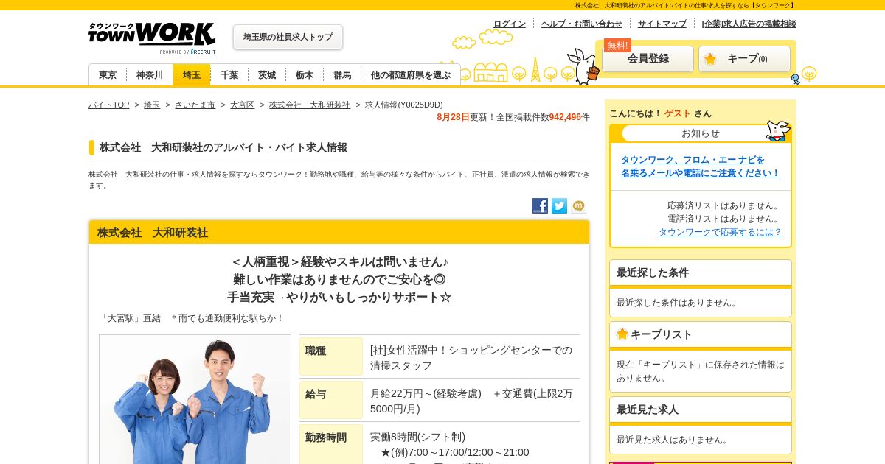Select the 栃木 tab

click(305, 75)
